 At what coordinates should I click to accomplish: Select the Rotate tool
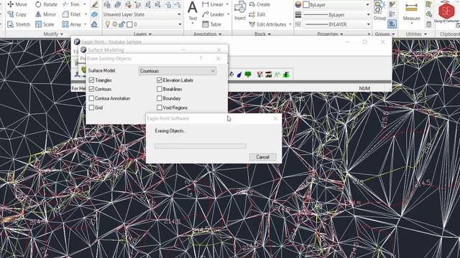tap(46, 4)
